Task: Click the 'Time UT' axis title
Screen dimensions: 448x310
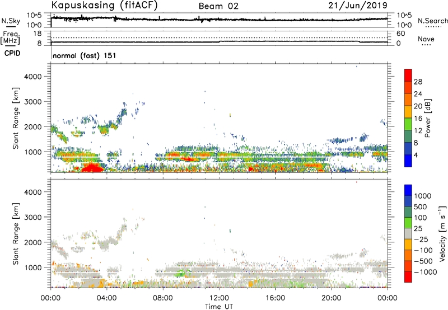Action: click(219, 306)
